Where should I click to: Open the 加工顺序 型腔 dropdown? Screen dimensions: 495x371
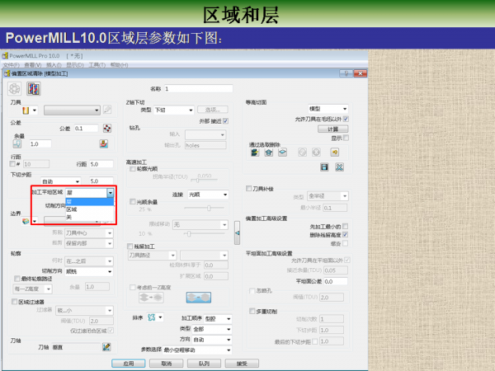click(x=218, y=318)
